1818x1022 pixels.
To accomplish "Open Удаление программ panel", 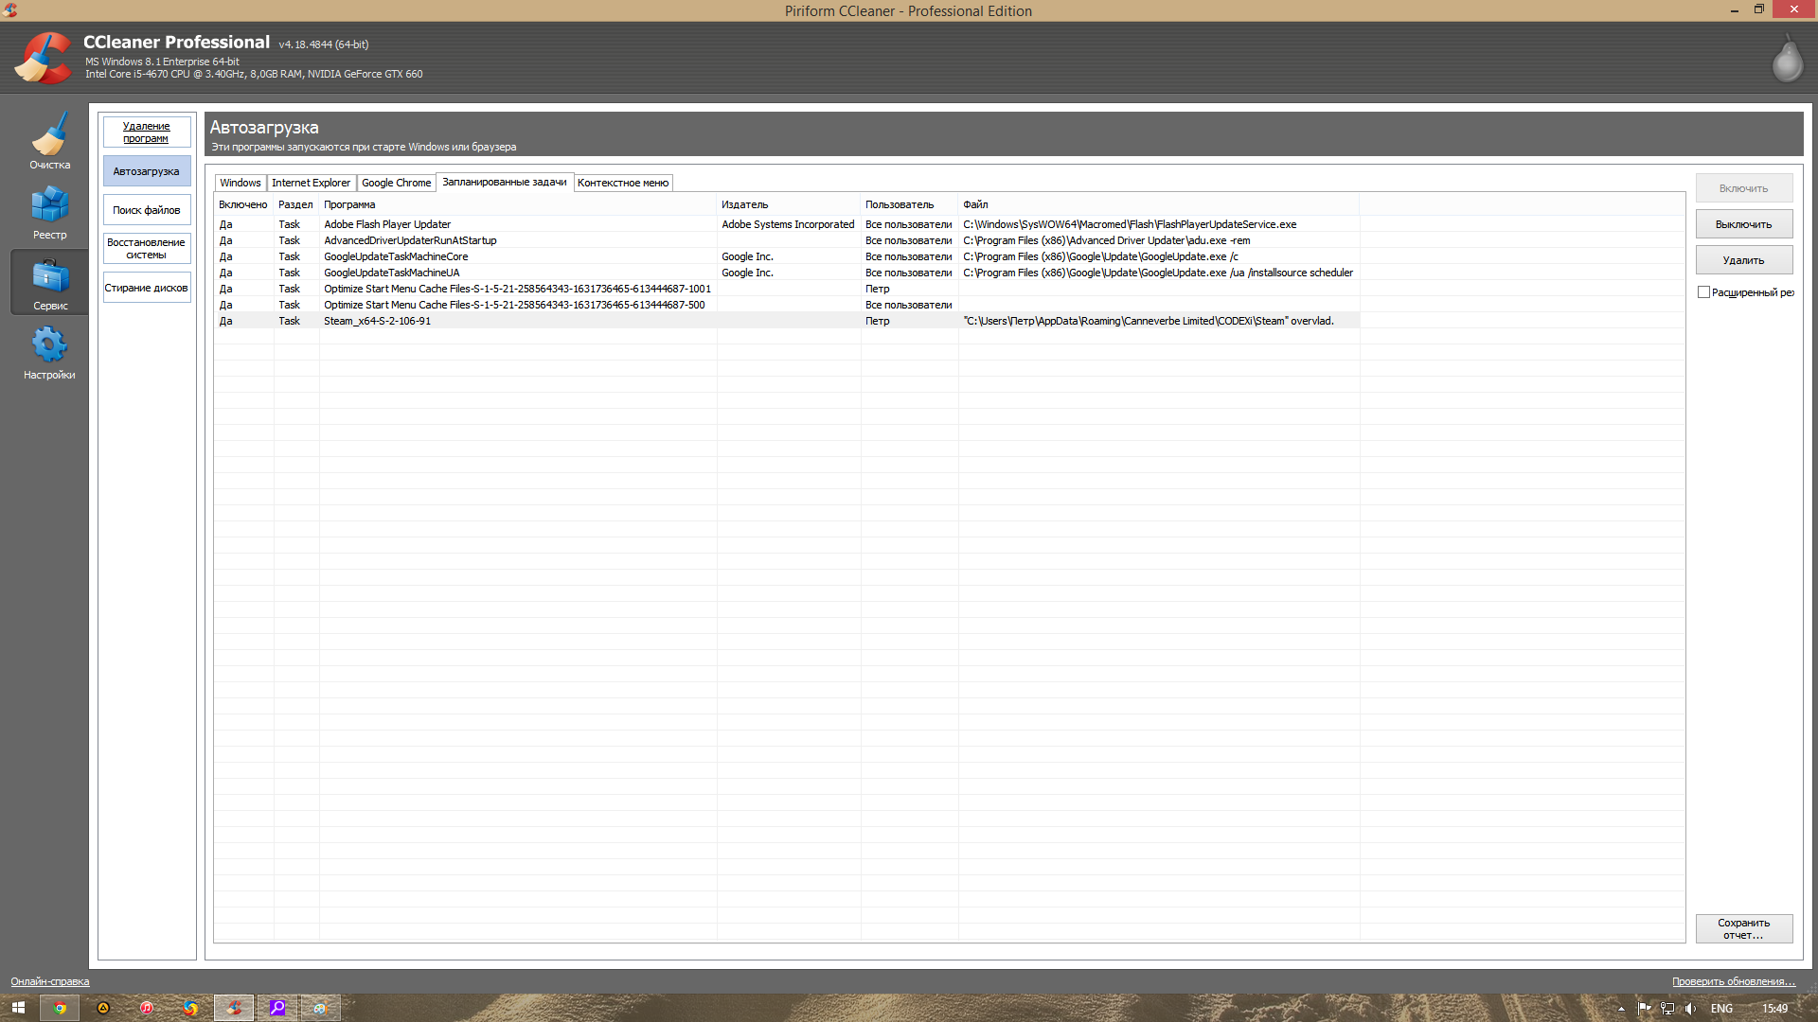I will (x=146, y=132).
